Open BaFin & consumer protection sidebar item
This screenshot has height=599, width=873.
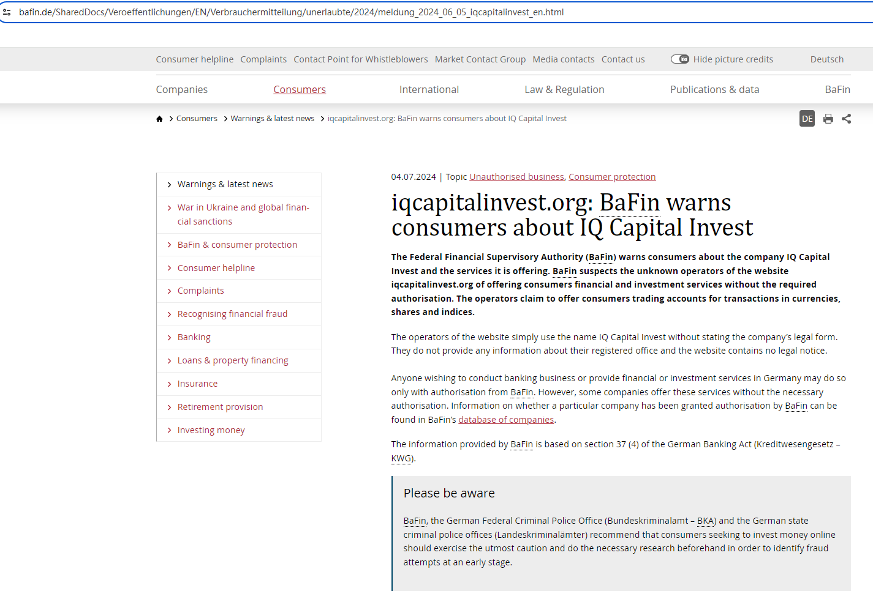coord(237,245)
